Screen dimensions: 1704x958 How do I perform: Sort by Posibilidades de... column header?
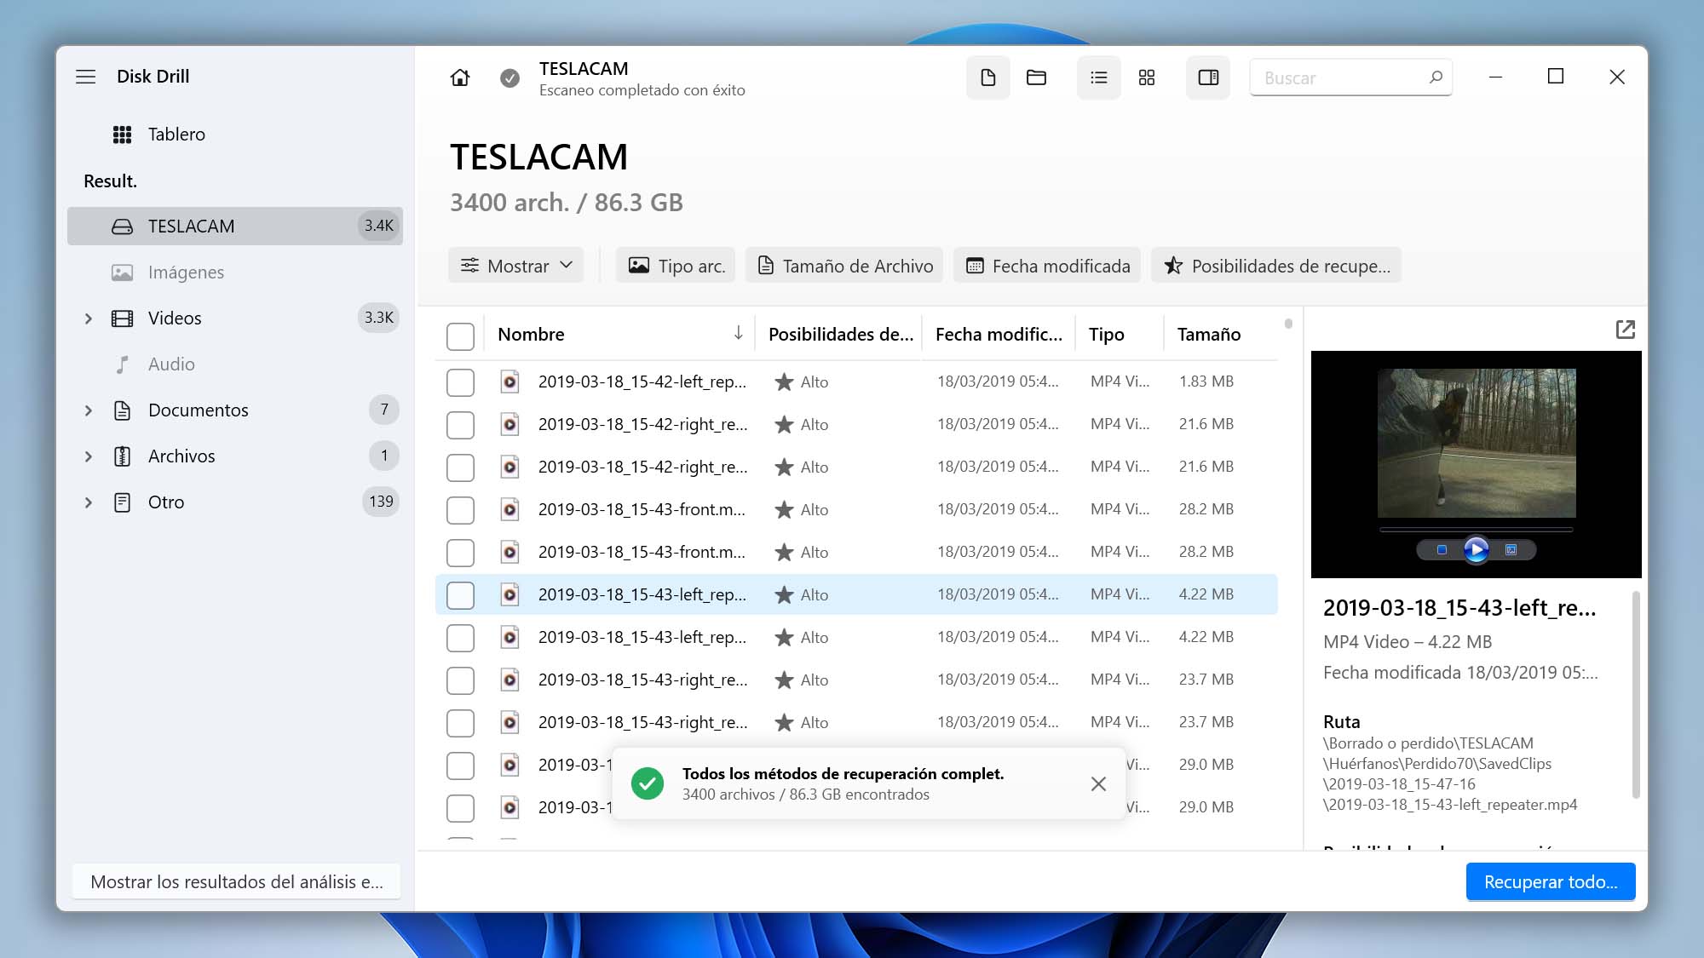(840, 334)
